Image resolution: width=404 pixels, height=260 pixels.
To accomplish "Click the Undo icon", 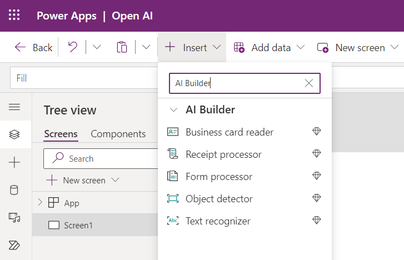I will tap(73, 47).
